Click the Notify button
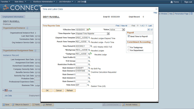Viewport: 194px width, 109px height. point(37,105)
